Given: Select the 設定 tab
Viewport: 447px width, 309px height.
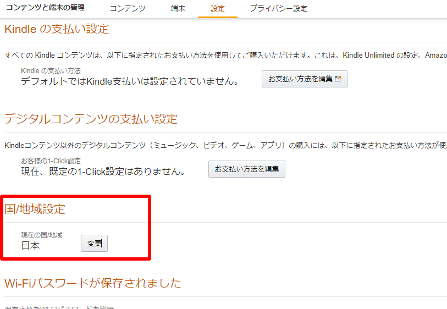Looking at the screenshot, I should (x=218, y=9).
